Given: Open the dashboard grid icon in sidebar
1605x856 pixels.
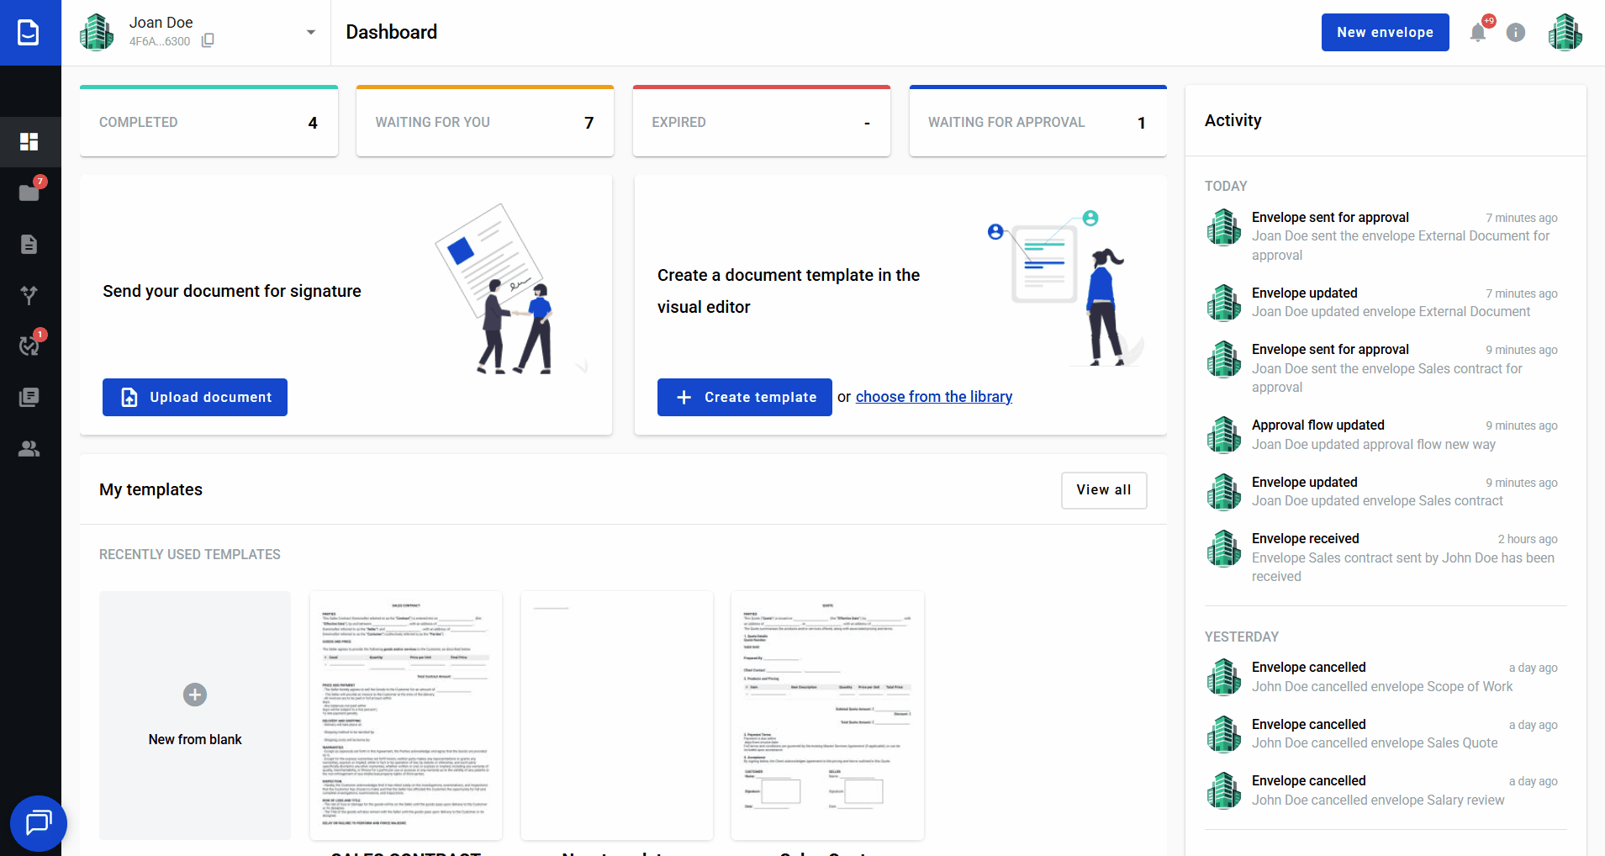Looking at the screenshot, I should pyautogui.click(x=29, y=141).
